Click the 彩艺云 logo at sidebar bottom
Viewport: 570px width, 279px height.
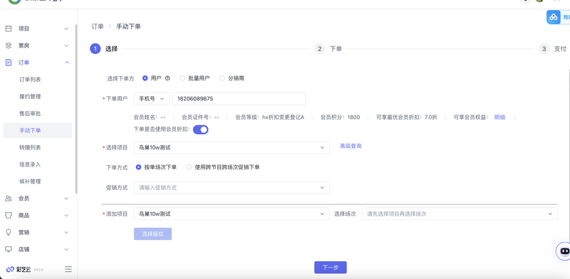[19, 269]
